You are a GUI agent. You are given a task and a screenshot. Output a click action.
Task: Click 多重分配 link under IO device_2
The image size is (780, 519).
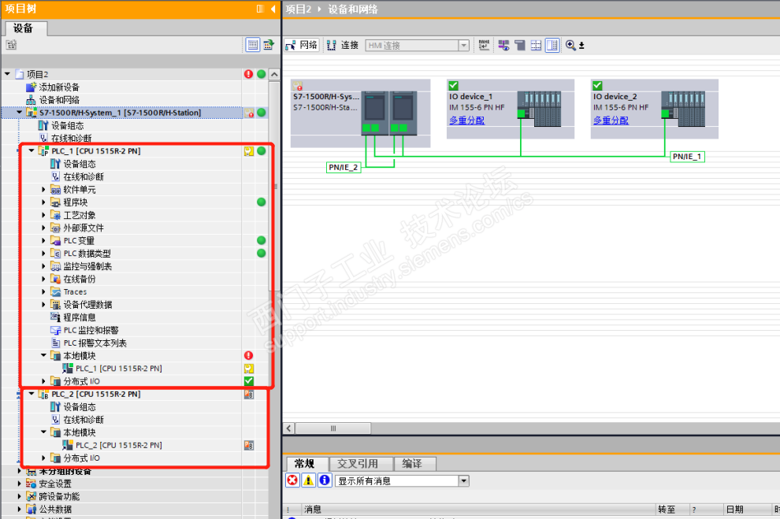click(x=611, y=120)
